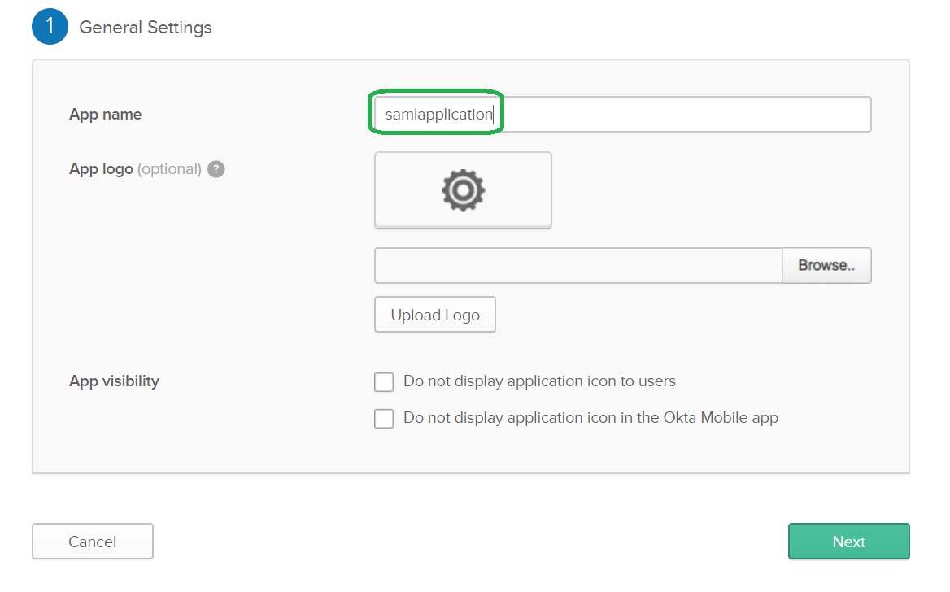950x592 pixels.
Task: Click the Cancel button
Action: coord(93,542)
